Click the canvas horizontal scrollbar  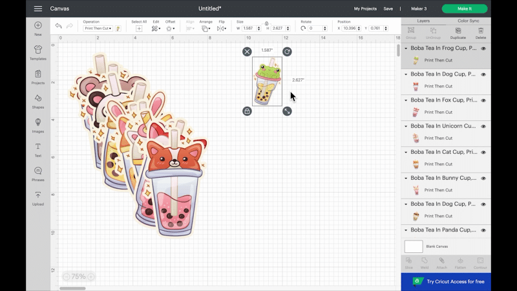(72, 288)
